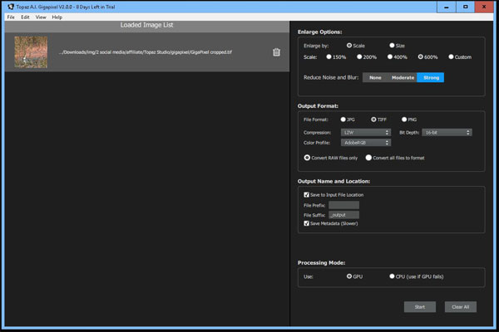Expand the Compression dropdown

[x=360, y=132]
